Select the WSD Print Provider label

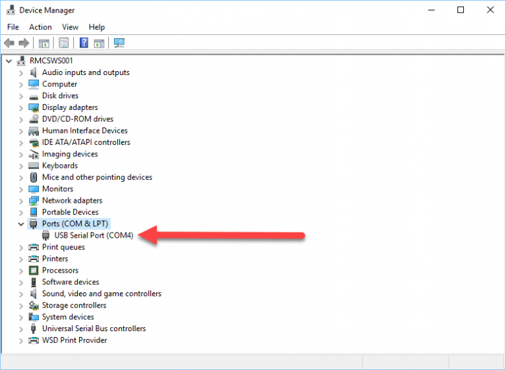pos(74,340)
